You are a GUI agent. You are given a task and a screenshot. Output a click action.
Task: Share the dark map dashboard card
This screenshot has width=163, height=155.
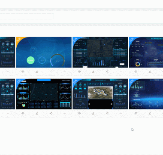(107, 71)
